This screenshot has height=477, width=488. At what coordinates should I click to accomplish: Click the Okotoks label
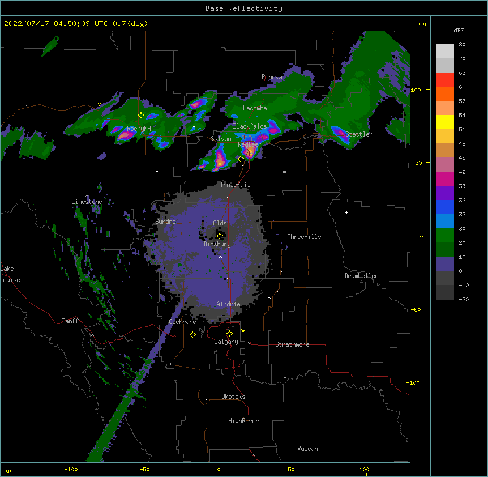click(233, 397)
